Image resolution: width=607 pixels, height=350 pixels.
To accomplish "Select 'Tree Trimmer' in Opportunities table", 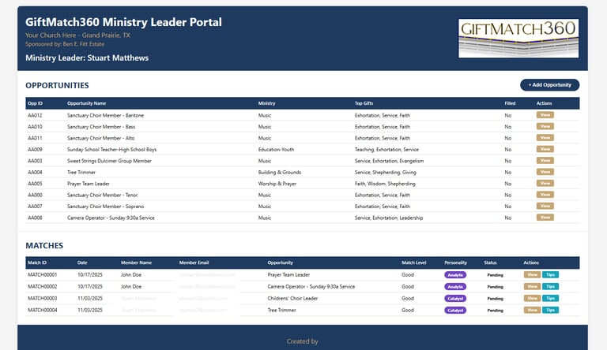I will [81, 173].
